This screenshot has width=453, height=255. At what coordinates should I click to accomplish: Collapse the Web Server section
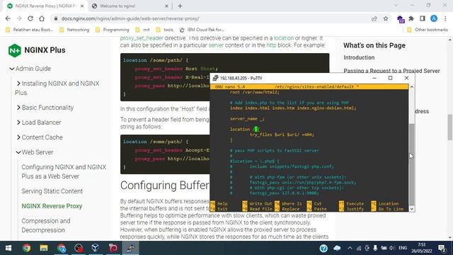point(18,152)
